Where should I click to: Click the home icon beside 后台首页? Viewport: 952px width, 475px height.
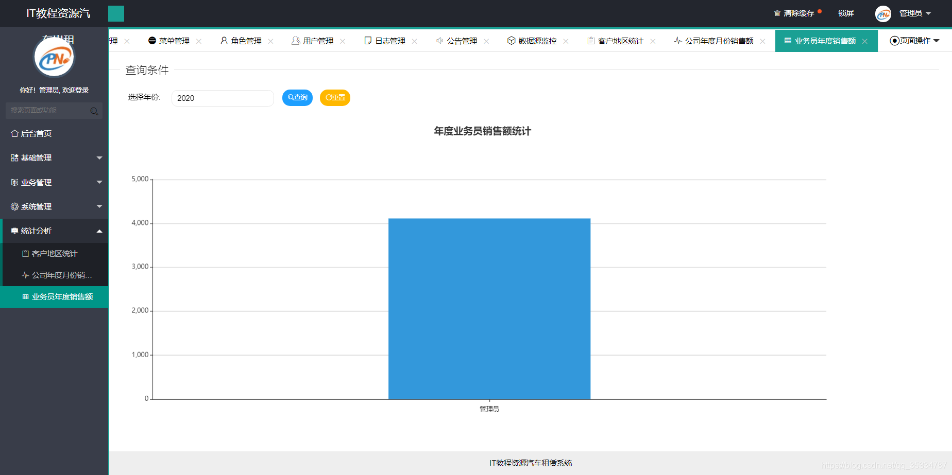coord(14,133)
